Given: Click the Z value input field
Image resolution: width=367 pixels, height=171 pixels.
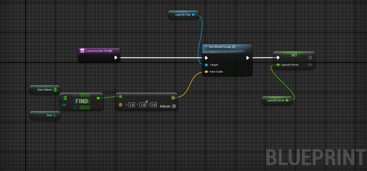Looking at the screenshot, I should (153, 105).
